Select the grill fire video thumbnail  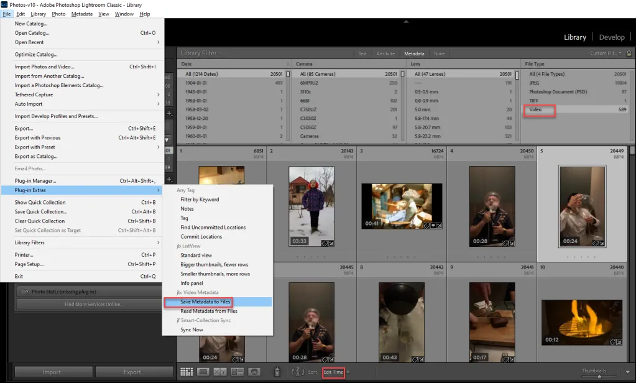click(582, 321)
